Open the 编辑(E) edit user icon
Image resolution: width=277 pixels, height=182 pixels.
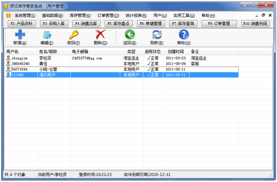(47, 35)
